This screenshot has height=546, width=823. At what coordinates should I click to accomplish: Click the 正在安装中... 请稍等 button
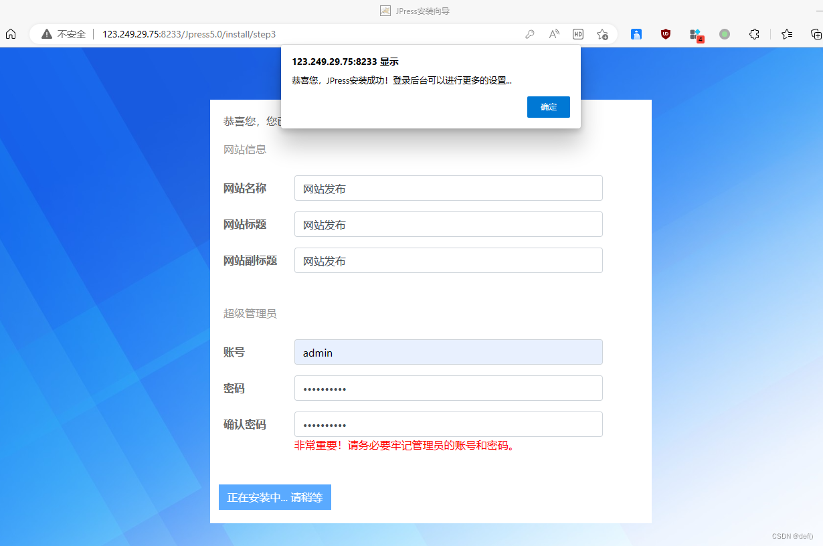(275, 497)
